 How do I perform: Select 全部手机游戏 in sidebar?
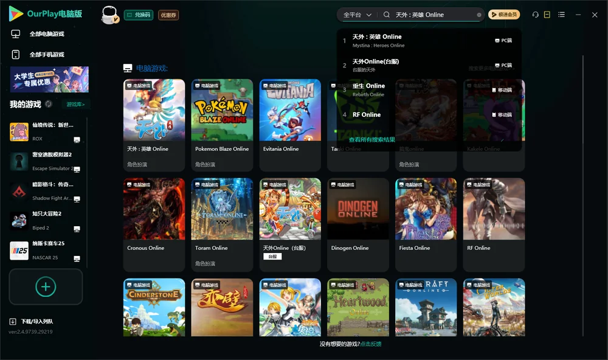click(x=38, y=55)
